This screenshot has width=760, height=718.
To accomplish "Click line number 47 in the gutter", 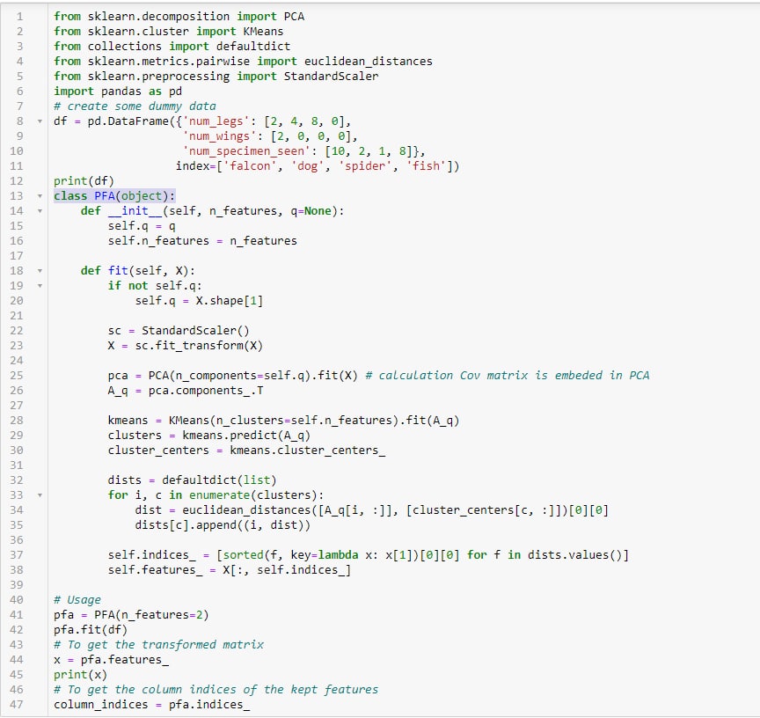I will pos(17,705).
